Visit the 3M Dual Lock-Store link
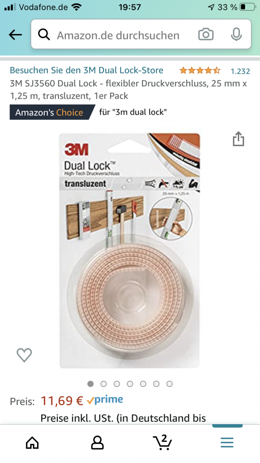 tap(86, 70)
